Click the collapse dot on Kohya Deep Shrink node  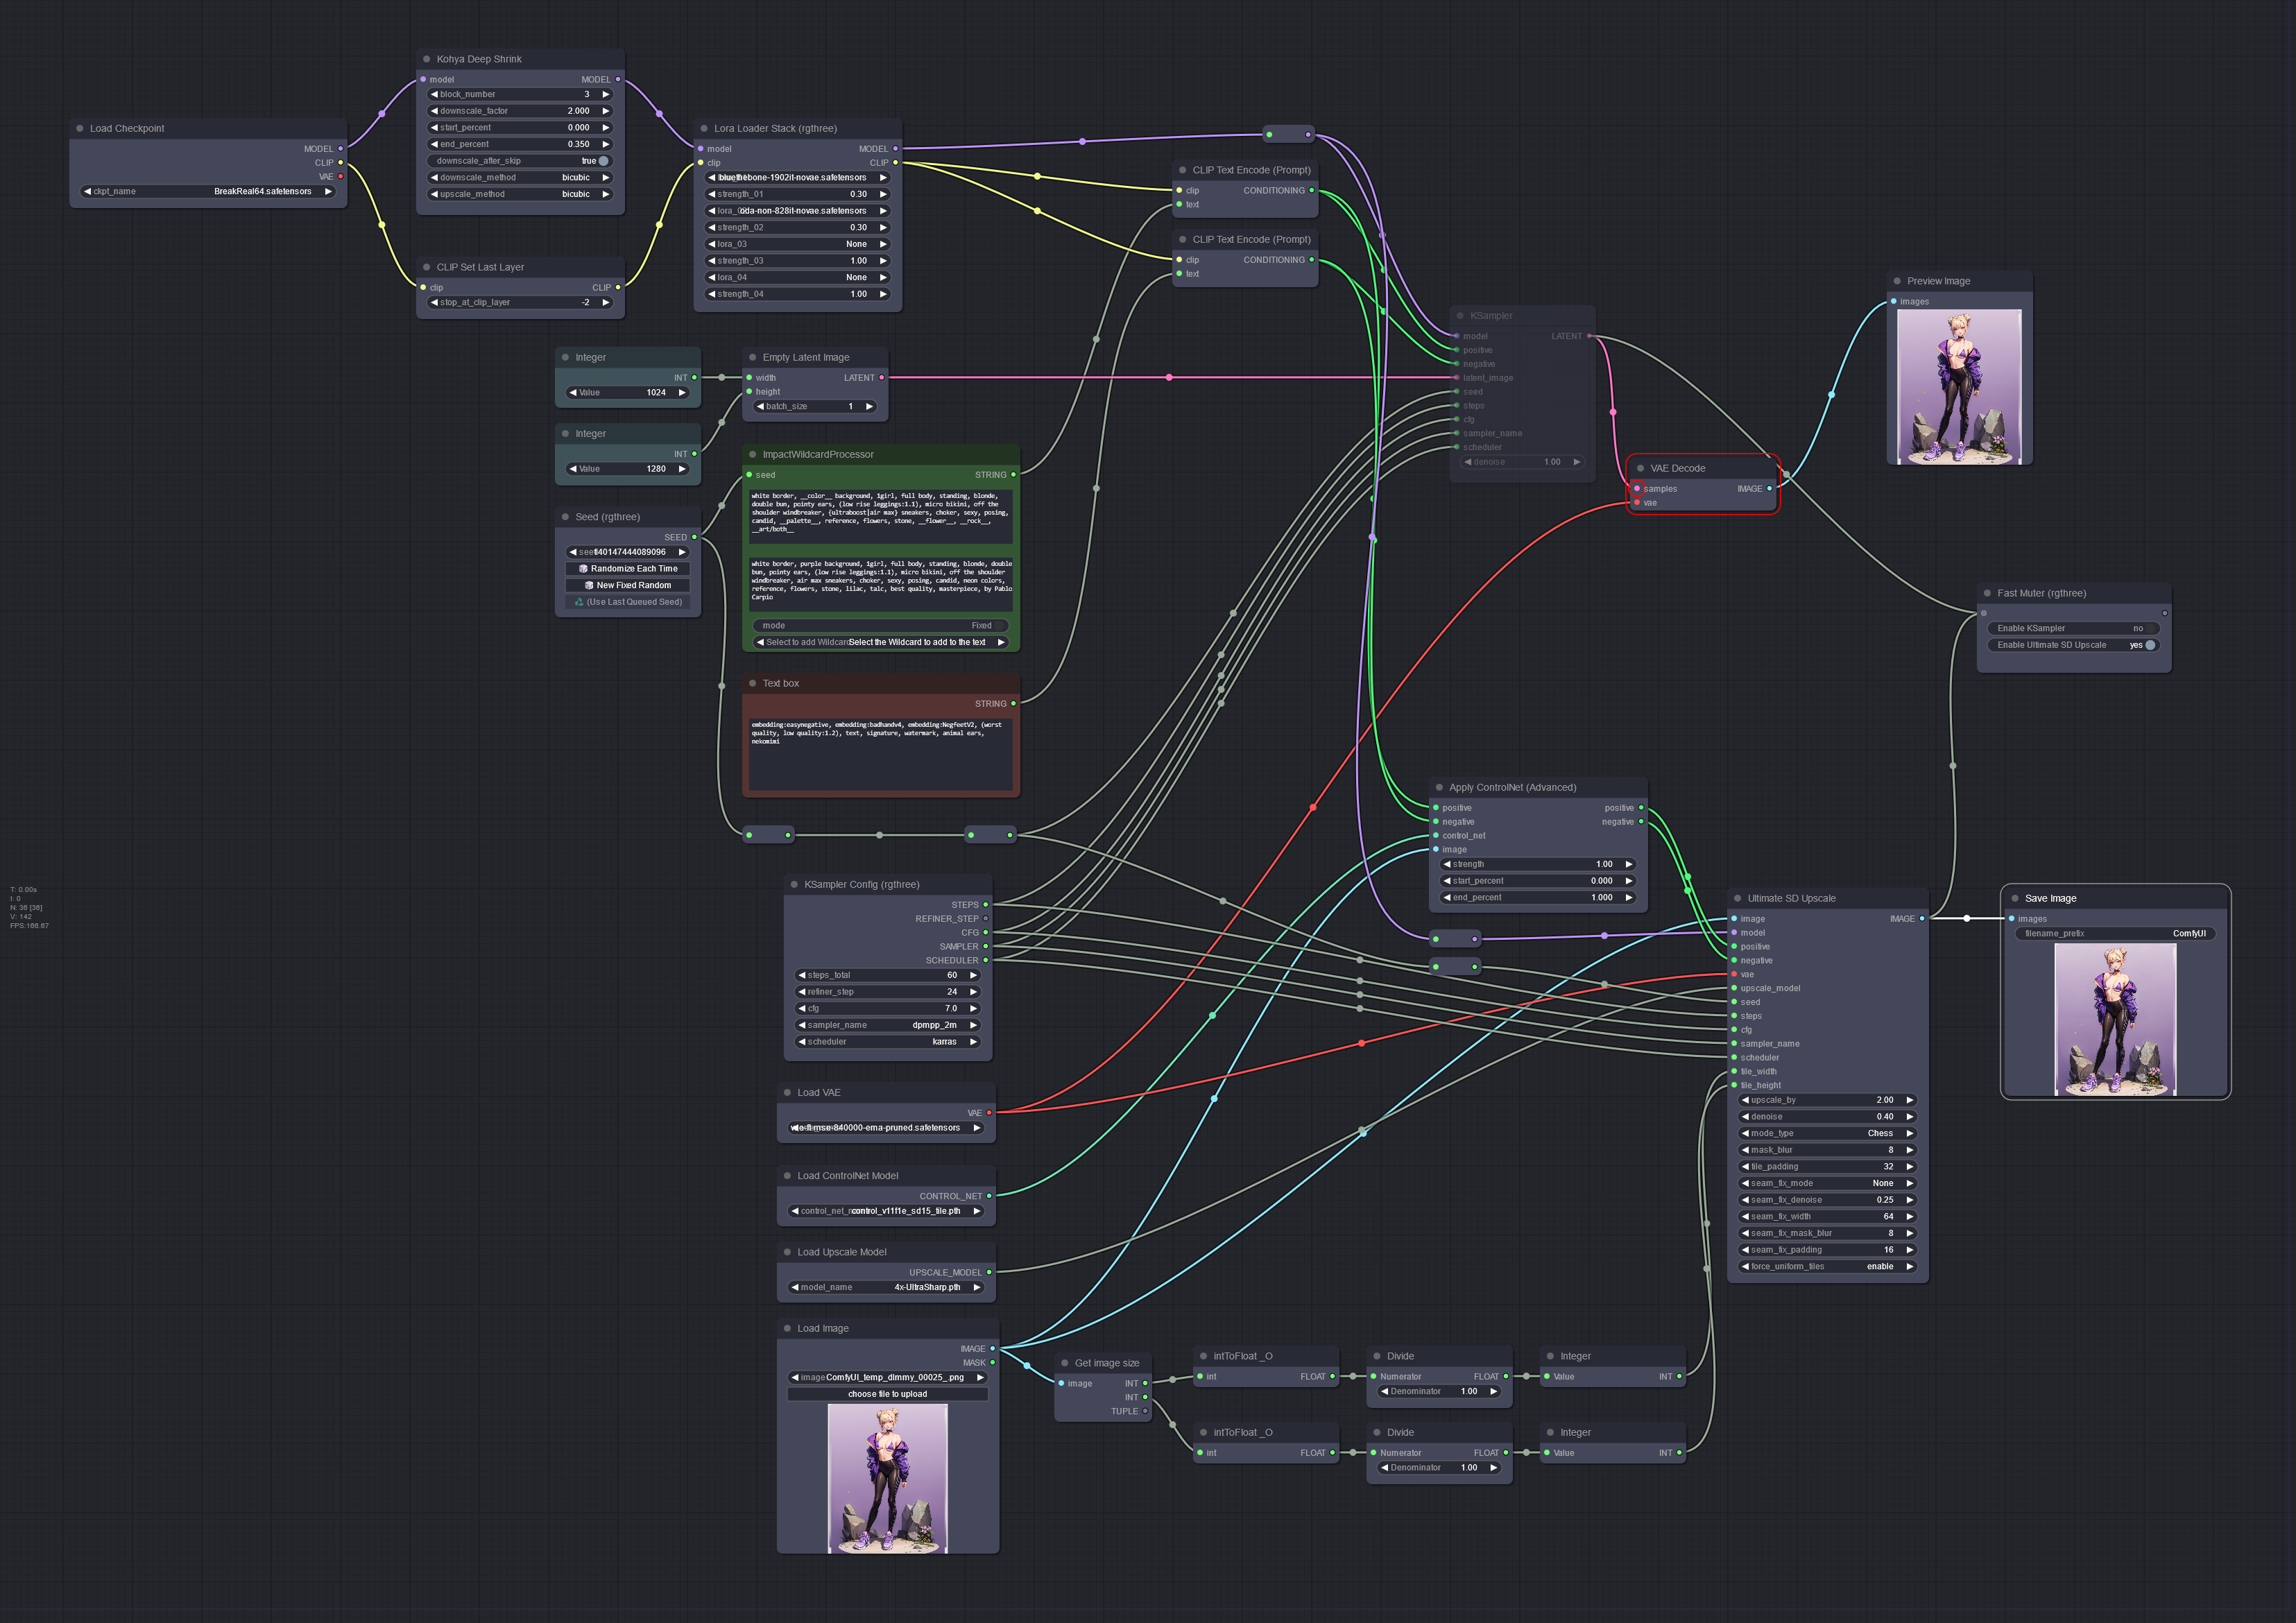[427, 59]
